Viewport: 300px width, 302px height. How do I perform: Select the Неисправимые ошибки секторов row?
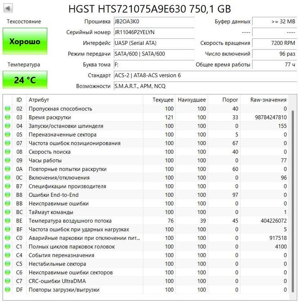click(x=146, y=272)
